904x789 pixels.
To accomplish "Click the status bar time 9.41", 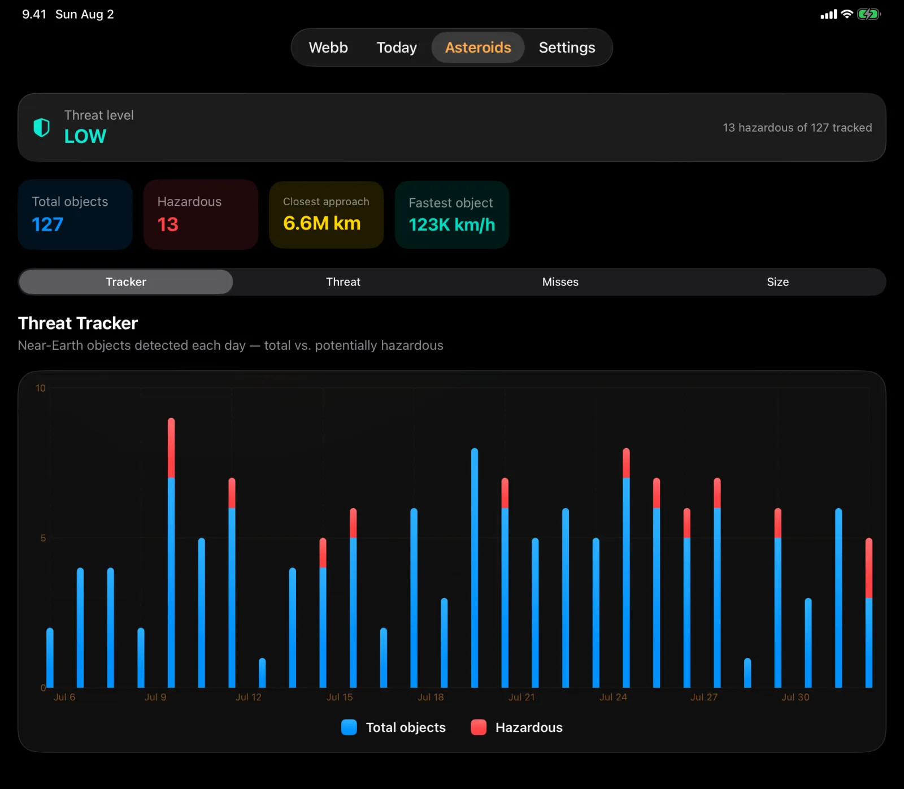I will pyautogui.click(x=34, y=14).
